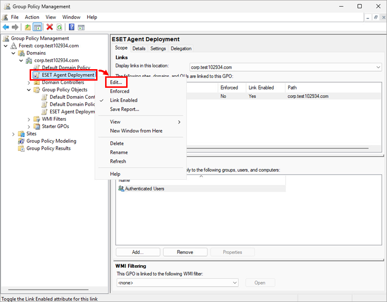This screenshot has height=302, width=387.
Task: Click the Up One Level folder icon
Action: click(x=28, y=27)
